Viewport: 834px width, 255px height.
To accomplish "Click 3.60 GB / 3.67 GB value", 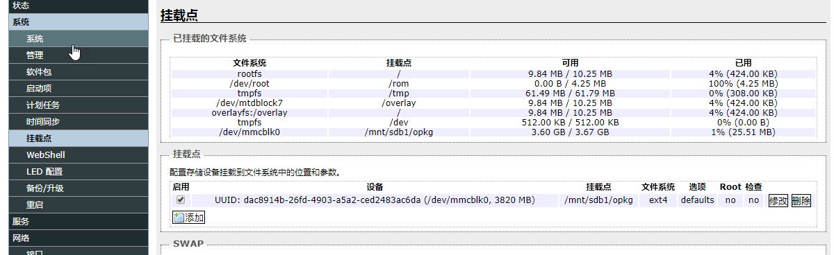I will 570,132.
